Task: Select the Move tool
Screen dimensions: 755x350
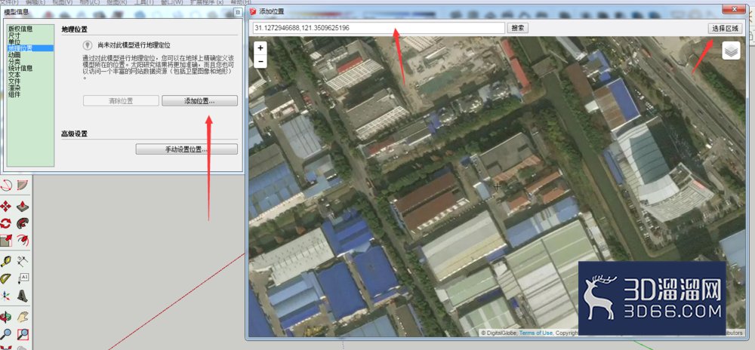Action: click(x=6, y=207)
